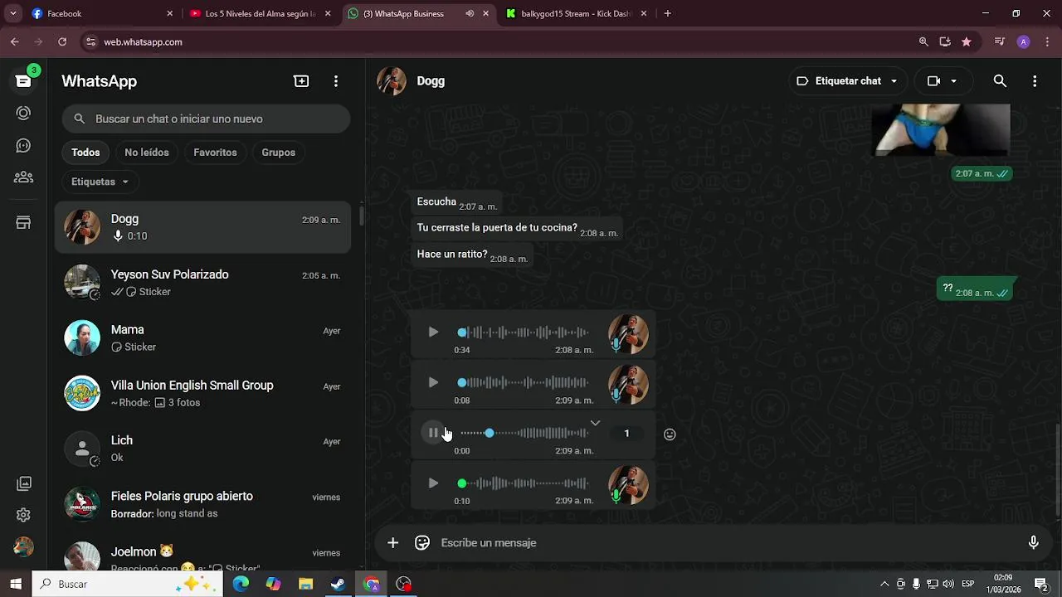The width and height of the screenshot is (1062, 597).
Task: Seek on the 0:08 audio waveform slider
Action: (524, 383)
